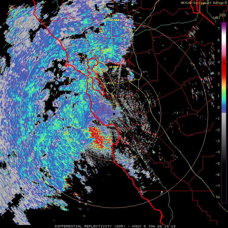Click the -2 value on color scale
228x228 pixels.
[x=218, y=130]
